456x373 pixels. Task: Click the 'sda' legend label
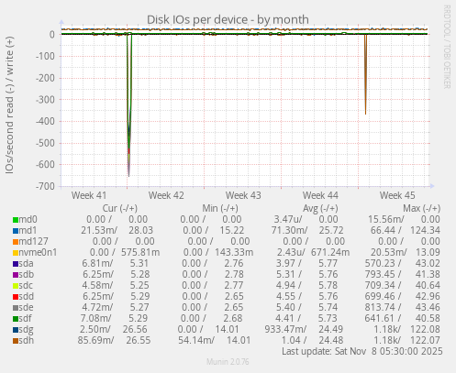[27, 263]
